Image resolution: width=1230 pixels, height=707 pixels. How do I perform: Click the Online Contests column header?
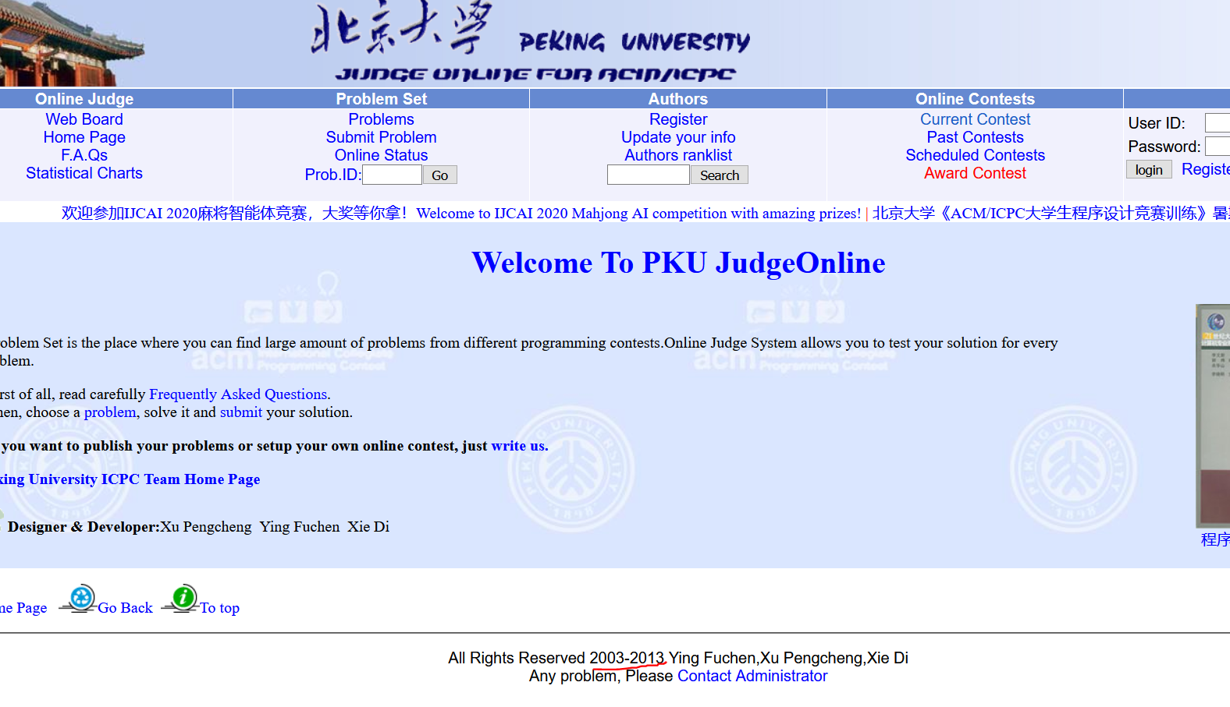tap(975, 99)
